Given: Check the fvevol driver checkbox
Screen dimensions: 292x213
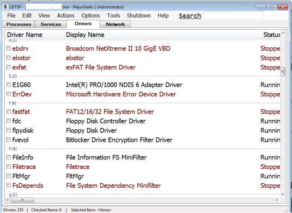Looking at the screenshot, I should pos(9,140).
